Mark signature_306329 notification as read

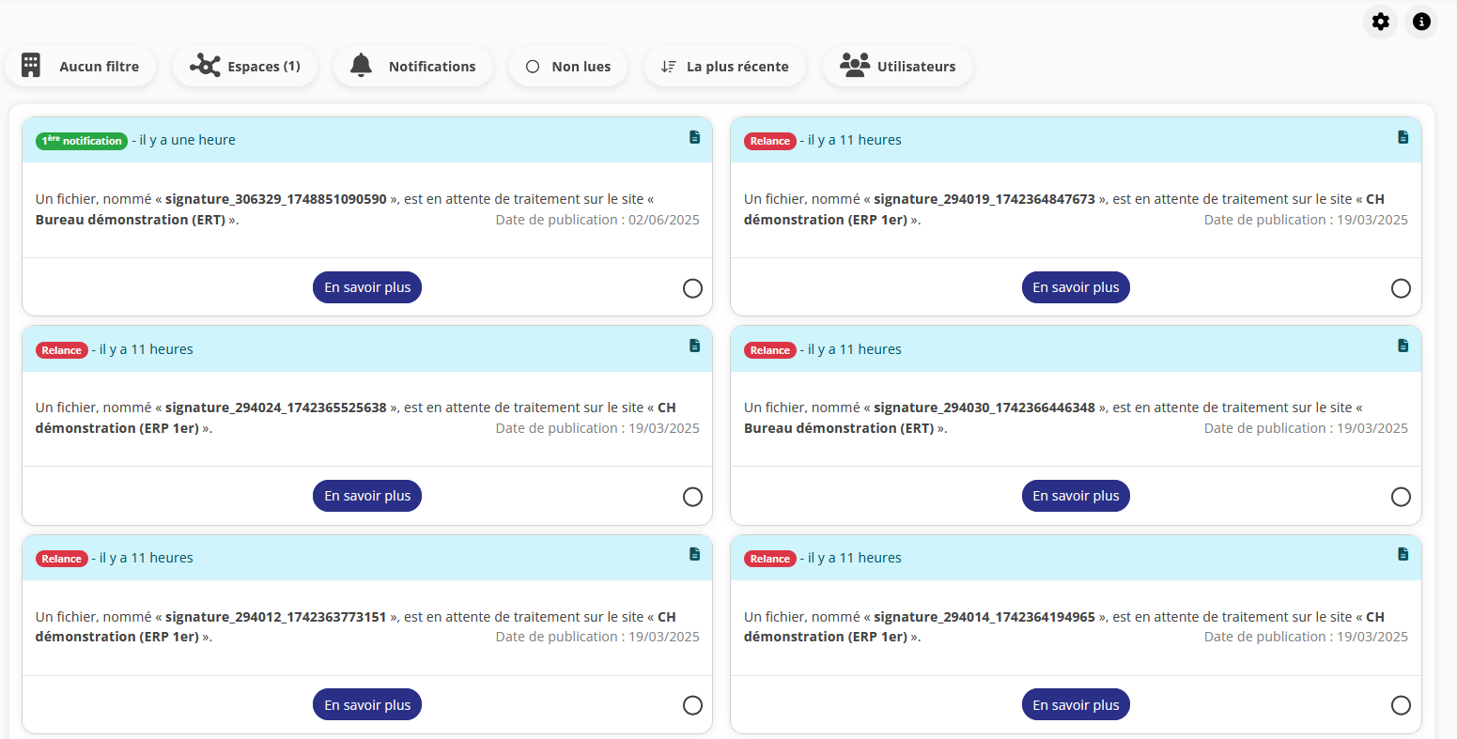tap(692, 288)
